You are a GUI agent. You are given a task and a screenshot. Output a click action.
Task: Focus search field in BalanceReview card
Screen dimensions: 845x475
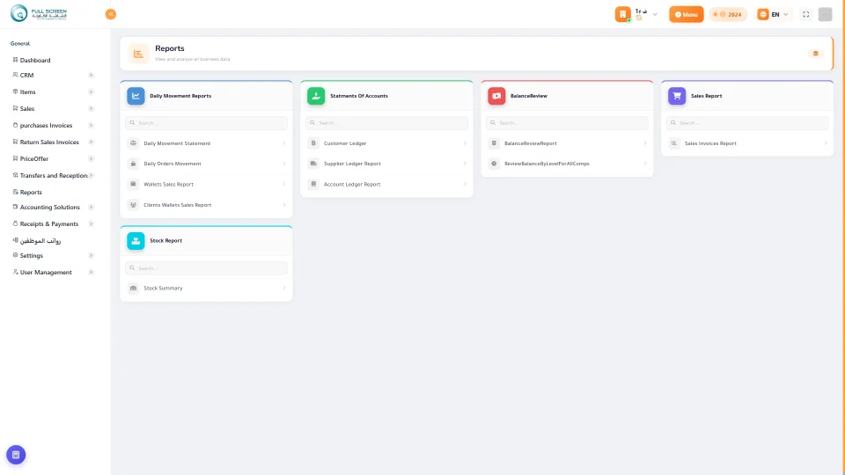coord(567,123)
